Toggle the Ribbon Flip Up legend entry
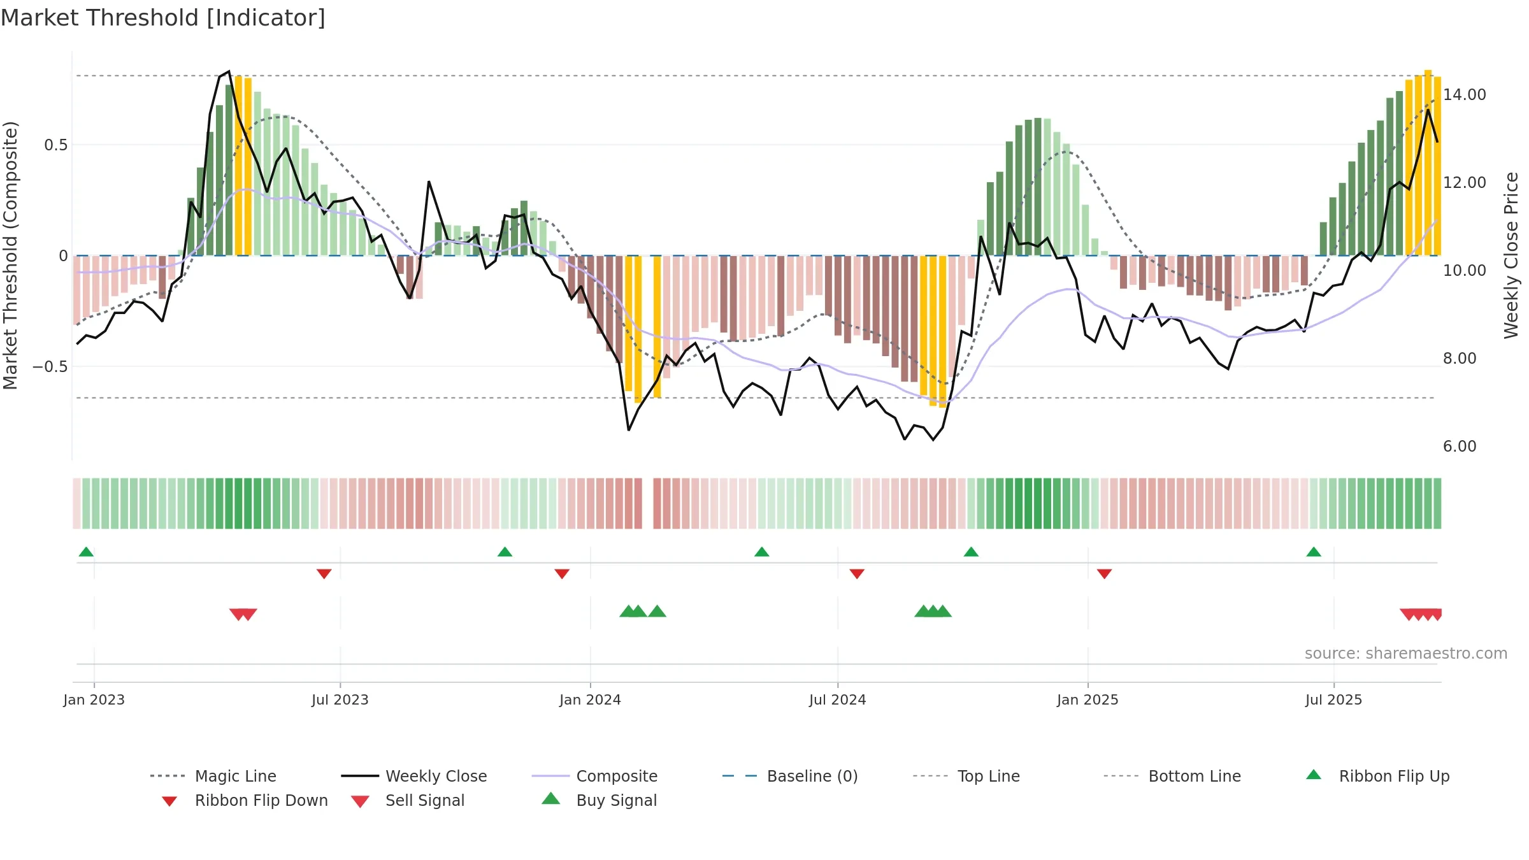 (x=1377, y=776)
